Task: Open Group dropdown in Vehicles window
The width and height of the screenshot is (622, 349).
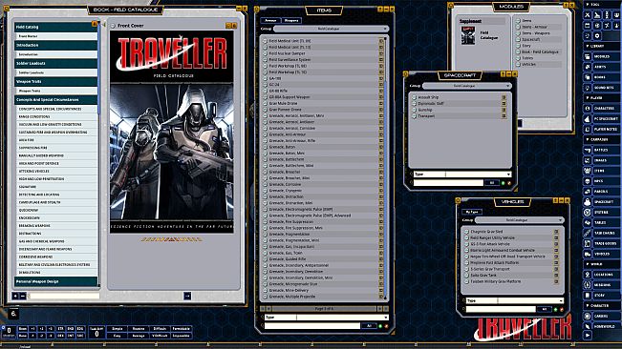Action: click(x=519, y=220)
